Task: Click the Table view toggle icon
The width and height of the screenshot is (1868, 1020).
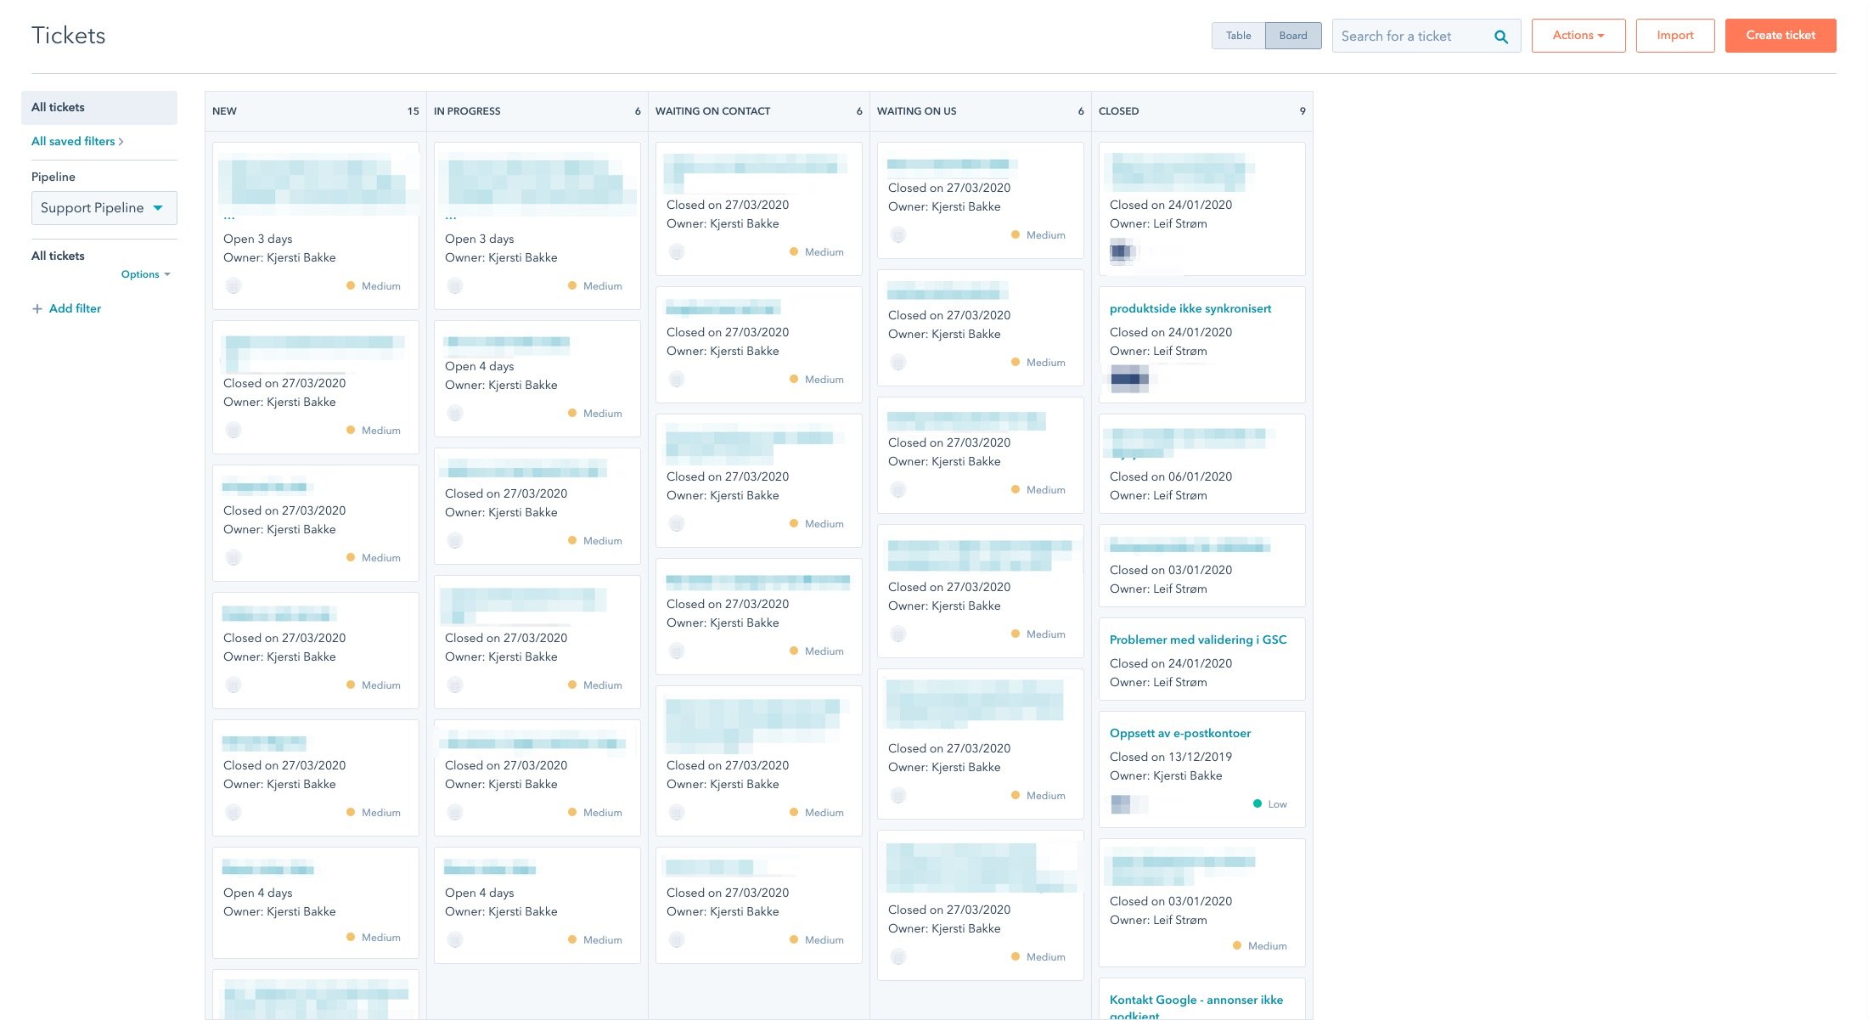Action: [x=1238, y=34]
